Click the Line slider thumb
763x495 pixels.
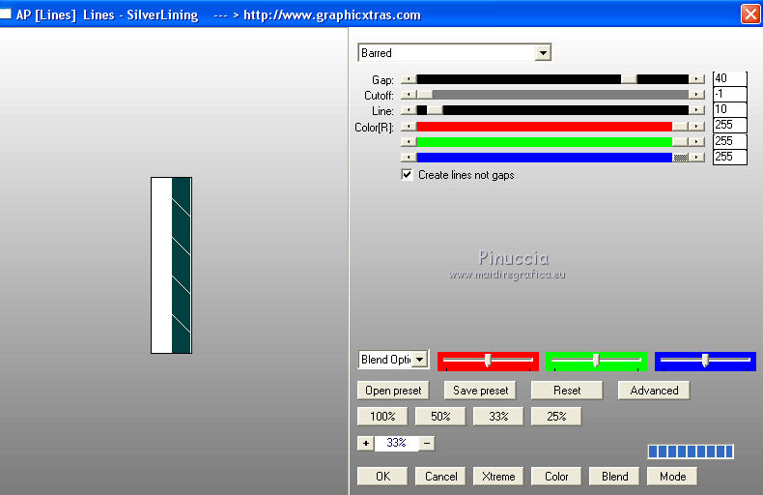tap(435, 110)
